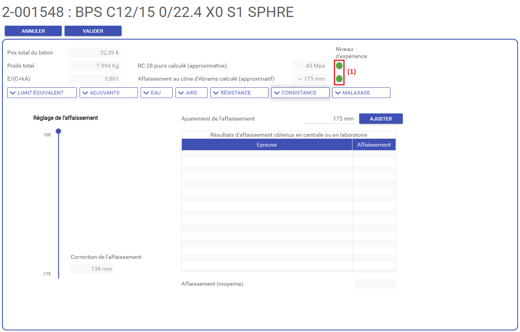Click the Epreuve column header
The width and height of the screenshot is (520, 332).
coord(267,145)
